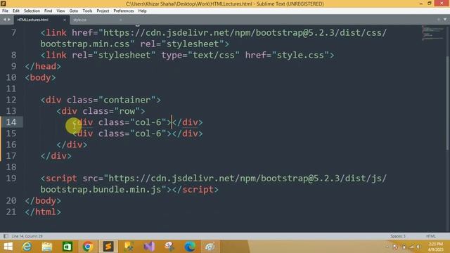Open the View menu
This screenshot has width=450, height=253.
pos(60,11)
